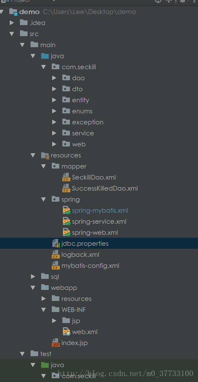Collapse the main folder arrow
This screenshot has width=198, height=382.
(22, 45)
